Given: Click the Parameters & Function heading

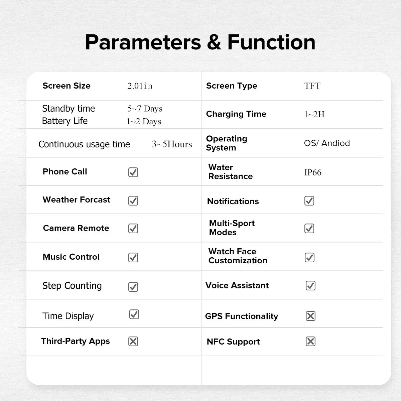Looking at the screenshot, I should pyautogui.click(x=200, y=42).
